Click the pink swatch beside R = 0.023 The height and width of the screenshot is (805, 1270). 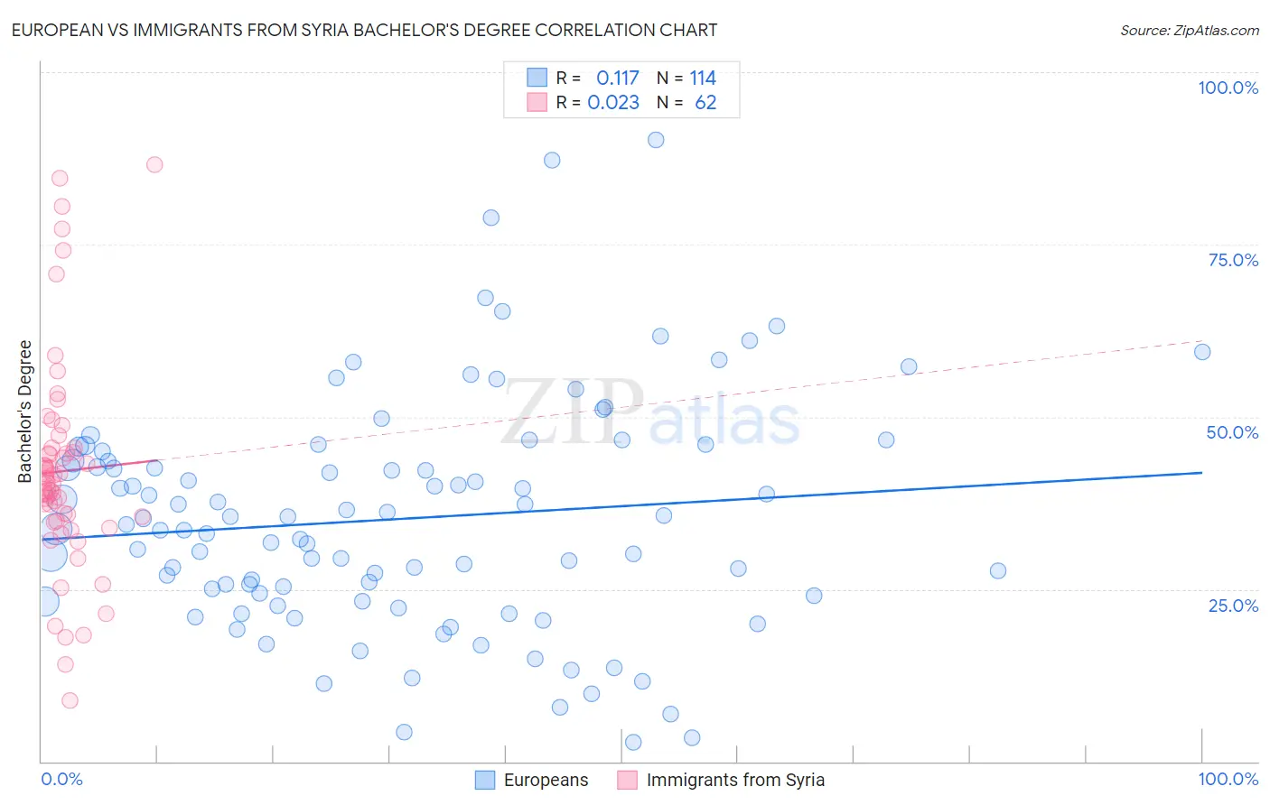tap(537, 102)
